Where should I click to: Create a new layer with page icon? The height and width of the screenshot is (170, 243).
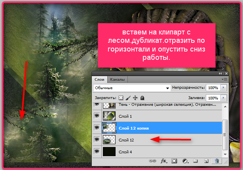click(x=206, y=161)
